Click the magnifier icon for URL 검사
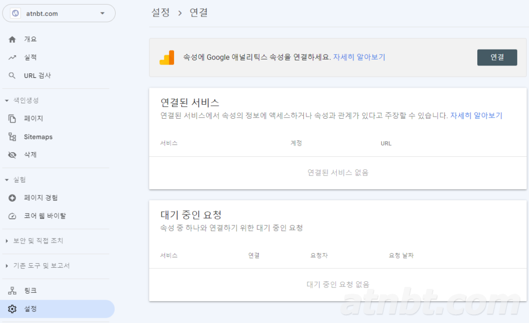 tap(12, 76)
